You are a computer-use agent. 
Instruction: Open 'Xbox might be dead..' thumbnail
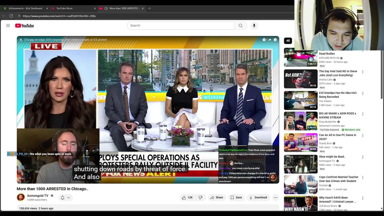301,164
